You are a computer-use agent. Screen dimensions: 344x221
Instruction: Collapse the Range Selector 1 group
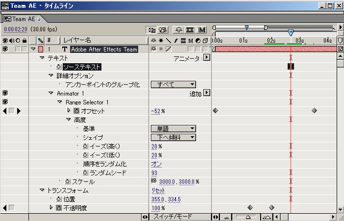[x=60, y=102]
